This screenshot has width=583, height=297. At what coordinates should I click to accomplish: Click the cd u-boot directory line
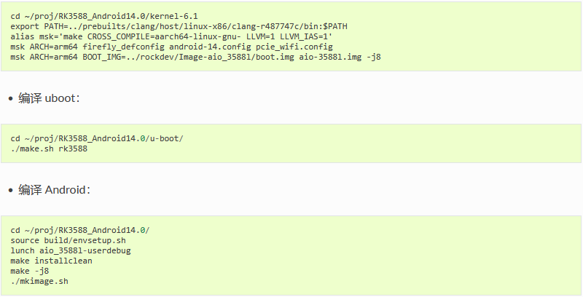97,138
